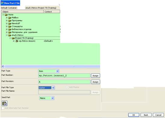
Task: Open the Part Type dropdown
Action: tap(58, 71)
